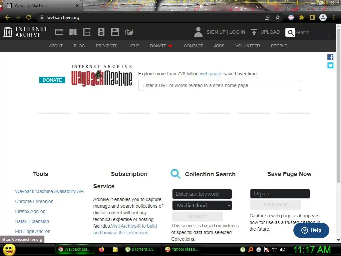The height and width of the screenshot is (256, 341).
Task: Open the DONATE menu item with heart
Action: 161,46
